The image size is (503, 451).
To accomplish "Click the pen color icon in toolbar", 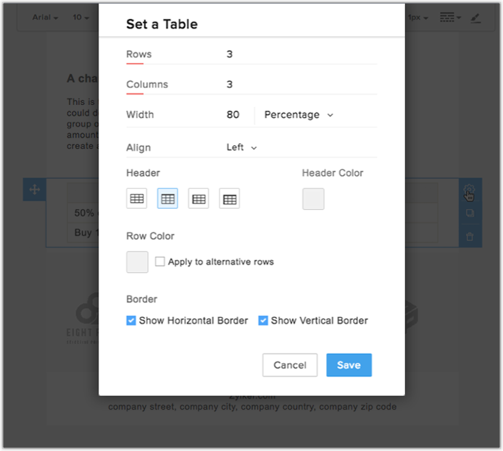I will 475,17.
